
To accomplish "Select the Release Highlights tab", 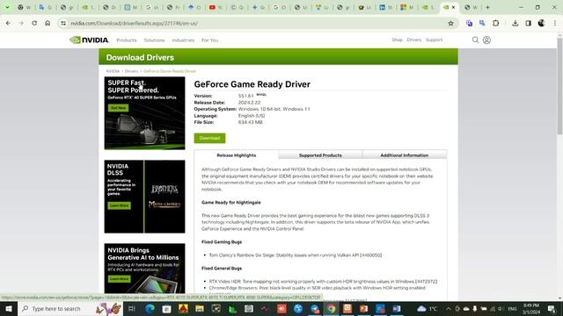I will (237, 155).
